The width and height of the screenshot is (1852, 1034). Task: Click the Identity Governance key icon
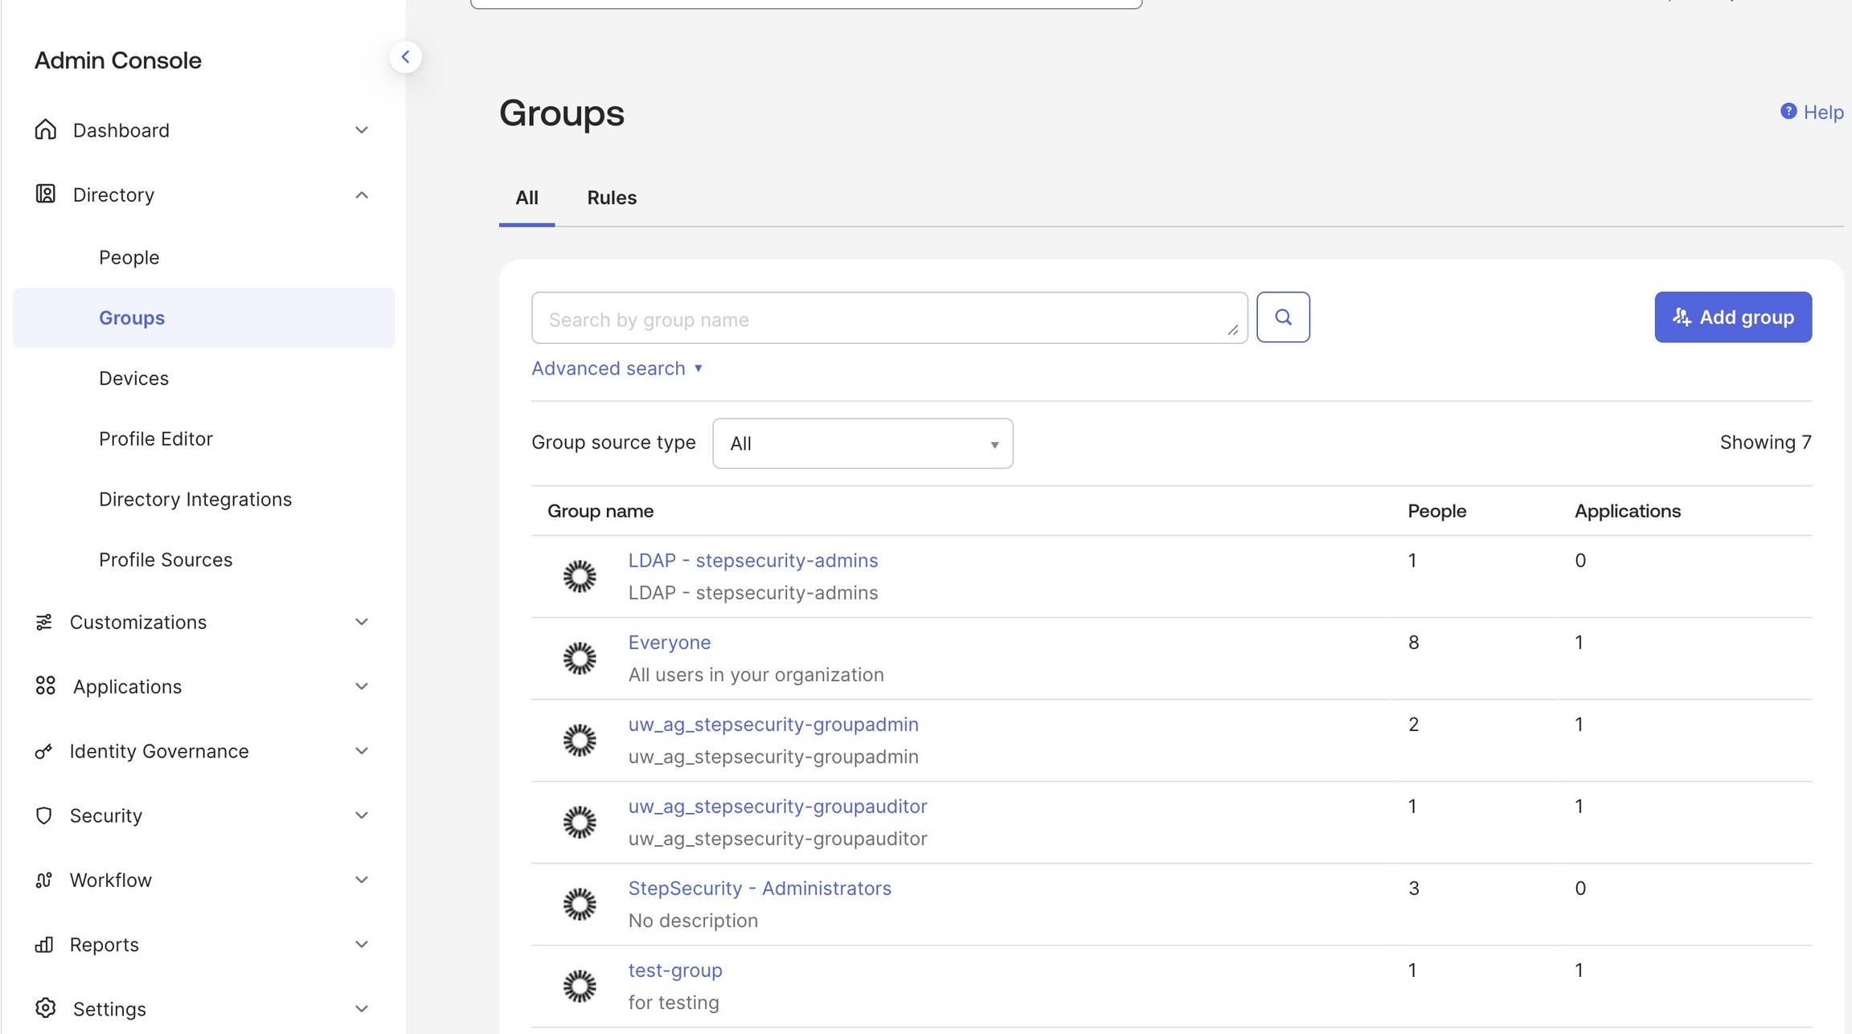point(44,751)
